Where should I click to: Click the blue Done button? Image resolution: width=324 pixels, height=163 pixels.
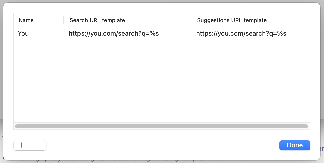point(295,145)
